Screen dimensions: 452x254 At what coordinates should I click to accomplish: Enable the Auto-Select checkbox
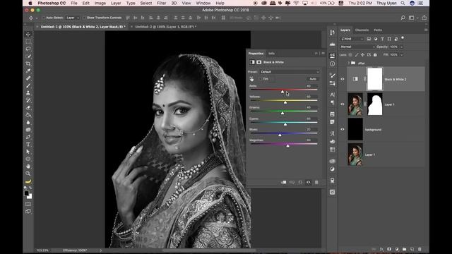(44, 18)
